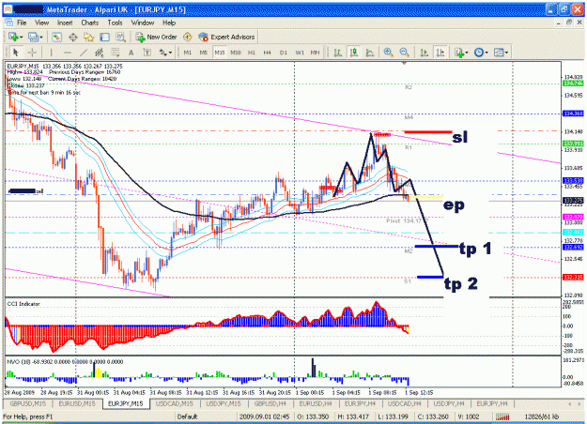
Task: Switch to D1 timeframe
Action: tap(284, 53)
